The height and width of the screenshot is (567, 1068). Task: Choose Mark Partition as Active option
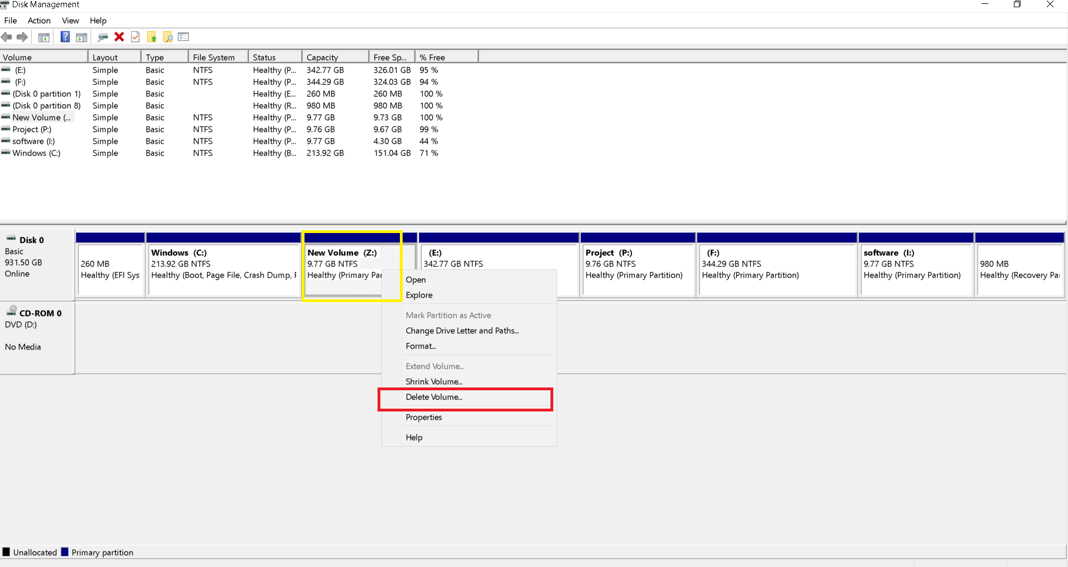pyautogui.click(x=448, y=315)
